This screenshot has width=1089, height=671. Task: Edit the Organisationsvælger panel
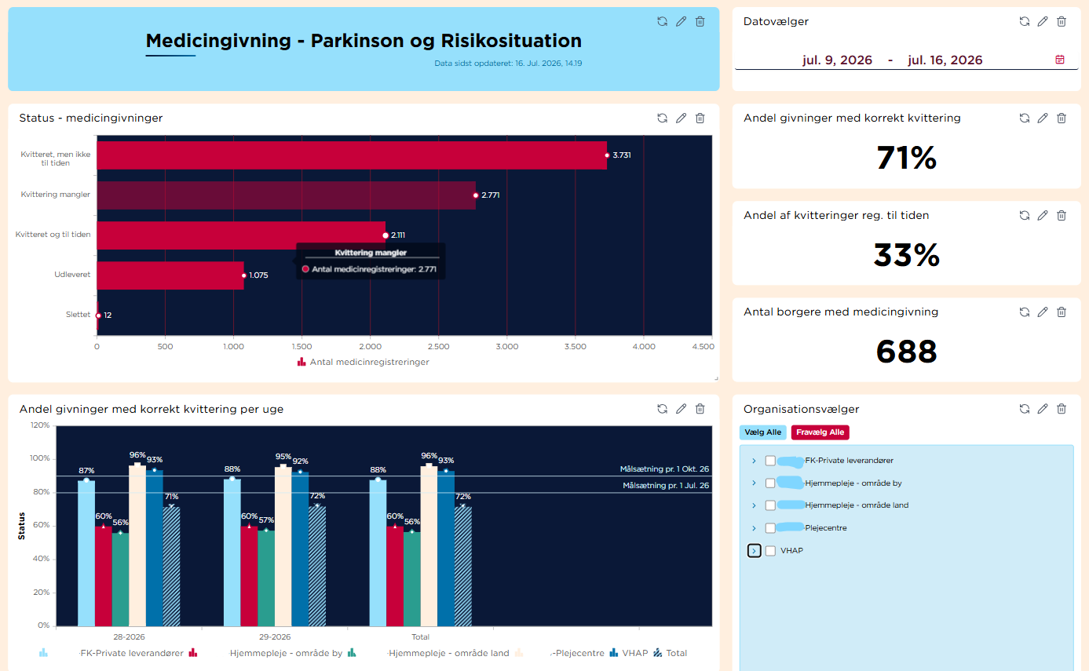[1043, 409]
